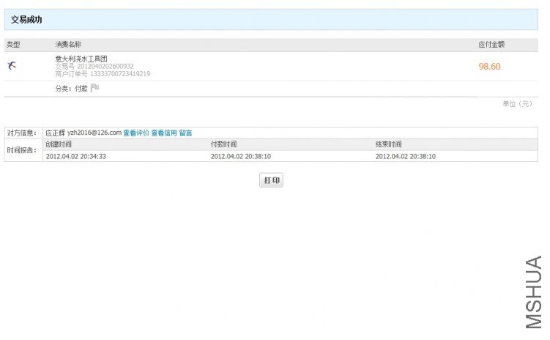The width and height of the screenshot is (550, 340).
Task: Select the value under 结束时间
Action: [x=406, y=157]
